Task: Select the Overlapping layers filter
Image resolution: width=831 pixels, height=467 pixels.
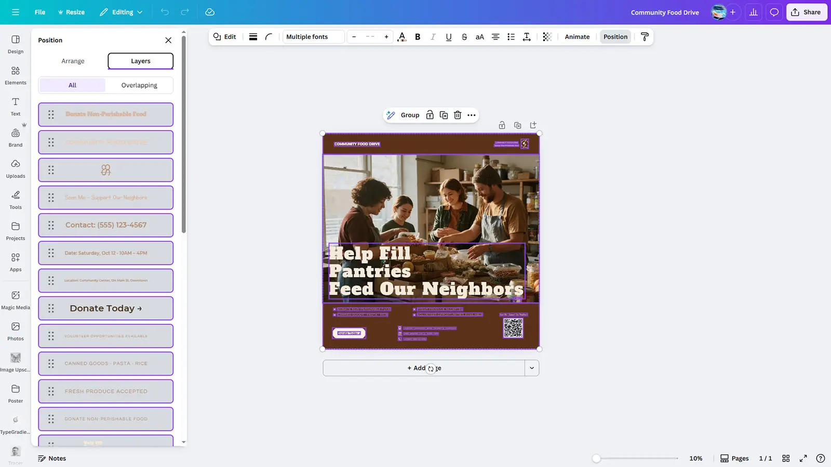Action: [x=139, y=85]
